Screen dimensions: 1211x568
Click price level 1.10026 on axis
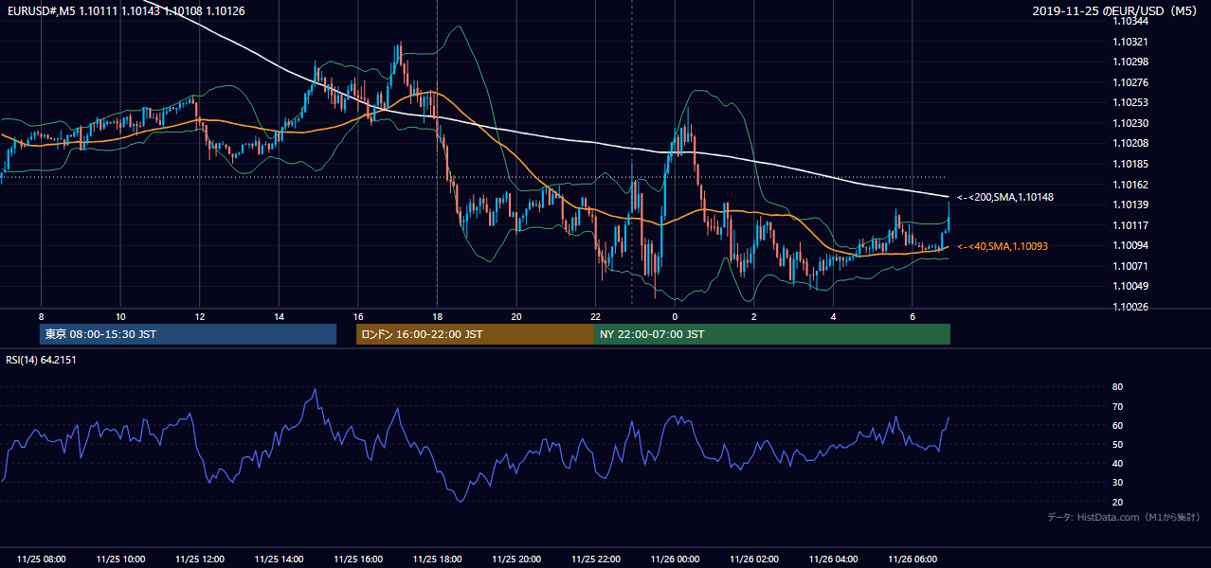[1129, 307]
